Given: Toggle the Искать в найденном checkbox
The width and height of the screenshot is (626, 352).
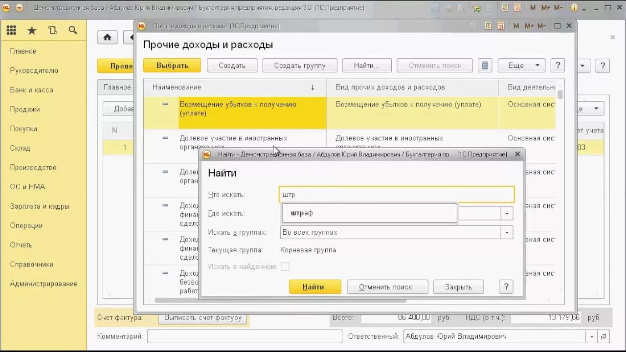Looking at the screenshot, I should click(285, 266).
